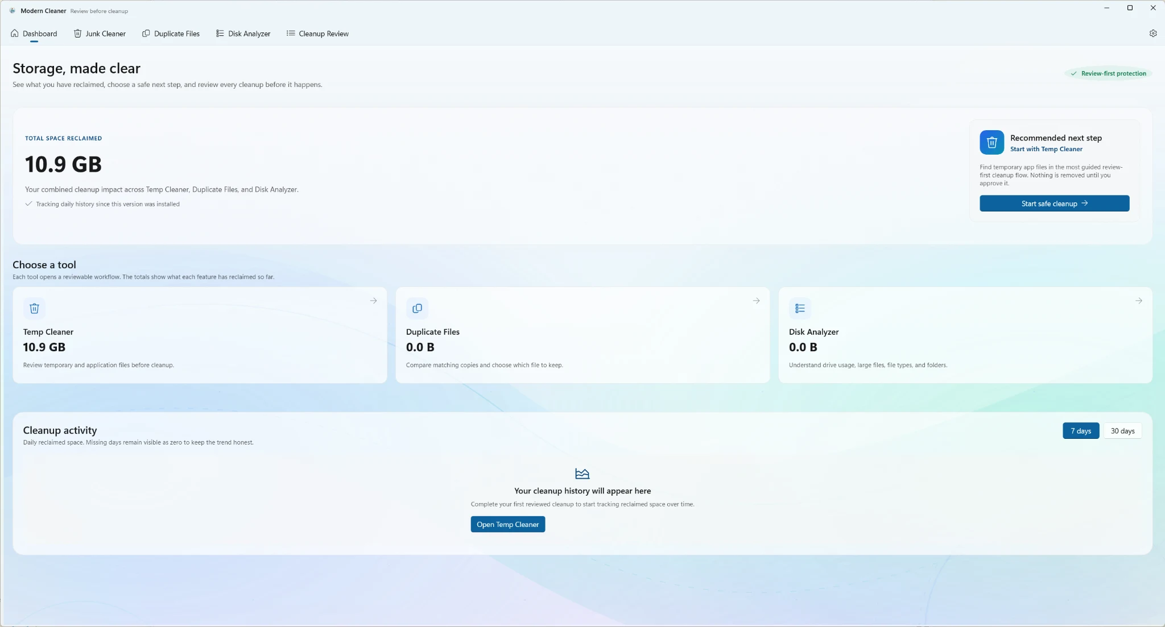This screenshot has height=627, width=1165.
Task: Click the Cleanup Review list icon
Action: click(x=291, y=34)
